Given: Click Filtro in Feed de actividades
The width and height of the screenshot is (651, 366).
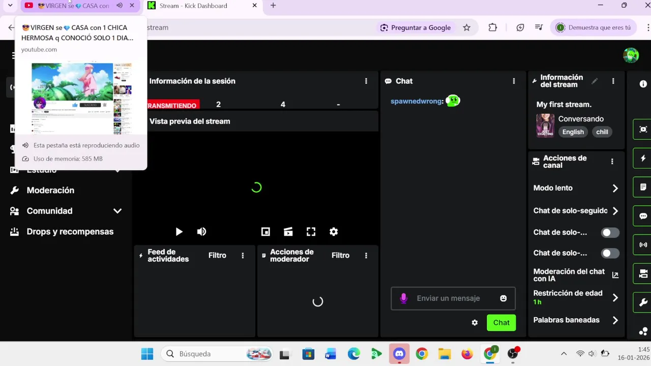Looking at the screenshot, I should [x=217, y=256].
